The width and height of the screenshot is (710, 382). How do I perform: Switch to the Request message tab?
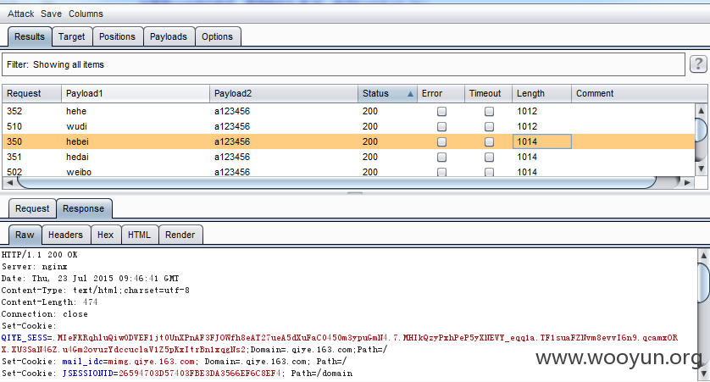pos(32,208)
